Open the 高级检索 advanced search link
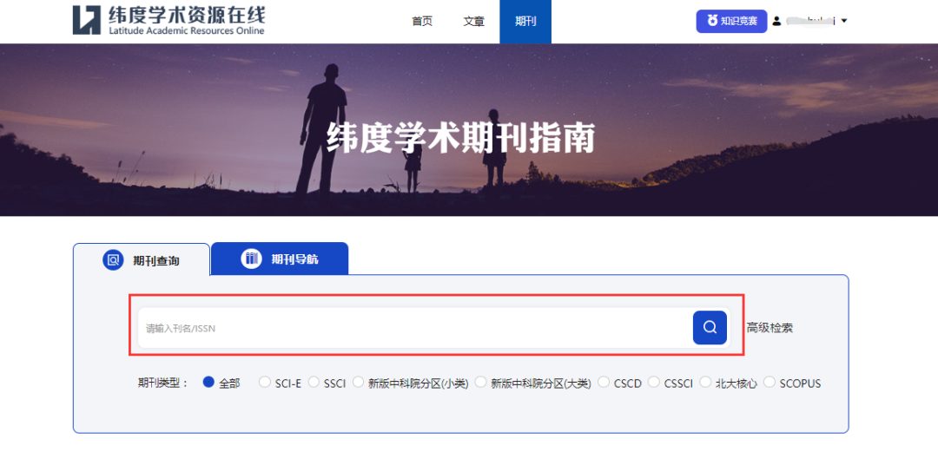The image size is (938, 452). [x=770, y=328]
